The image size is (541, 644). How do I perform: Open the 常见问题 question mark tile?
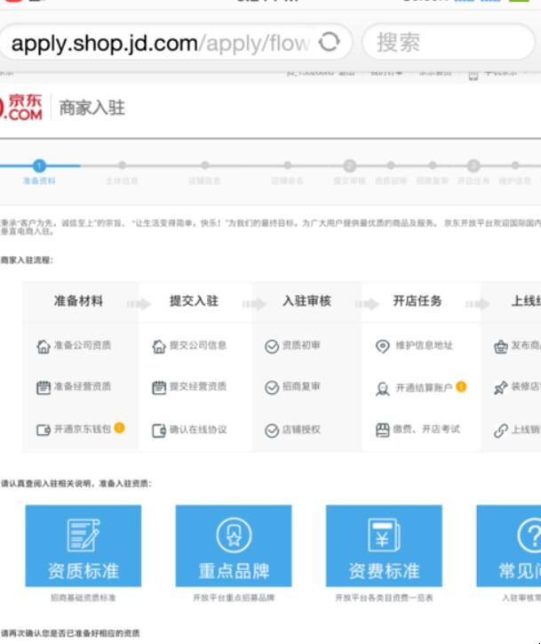[509, 546]
